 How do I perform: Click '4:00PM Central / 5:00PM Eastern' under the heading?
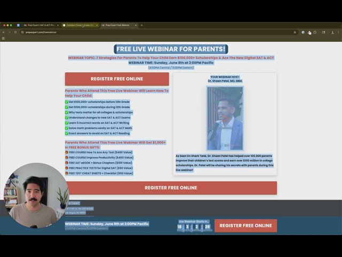click(171, 68)
